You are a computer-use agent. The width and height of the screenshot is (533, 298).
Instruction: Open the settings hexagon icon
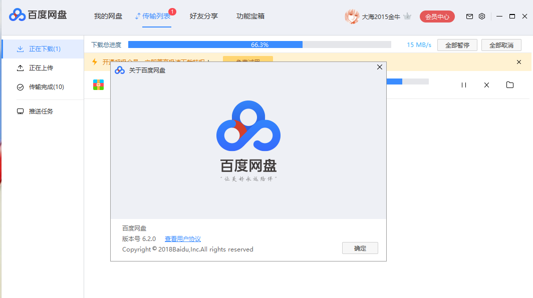click(482, 16)
